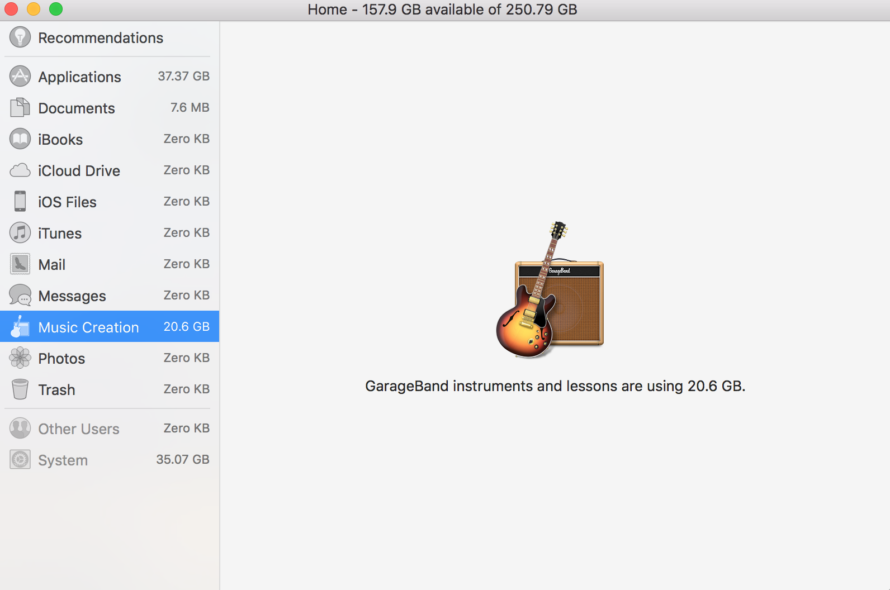Viewport: 890px width, 590px height.
Task: Select the Music Creation label
Action: pos(88,327)
